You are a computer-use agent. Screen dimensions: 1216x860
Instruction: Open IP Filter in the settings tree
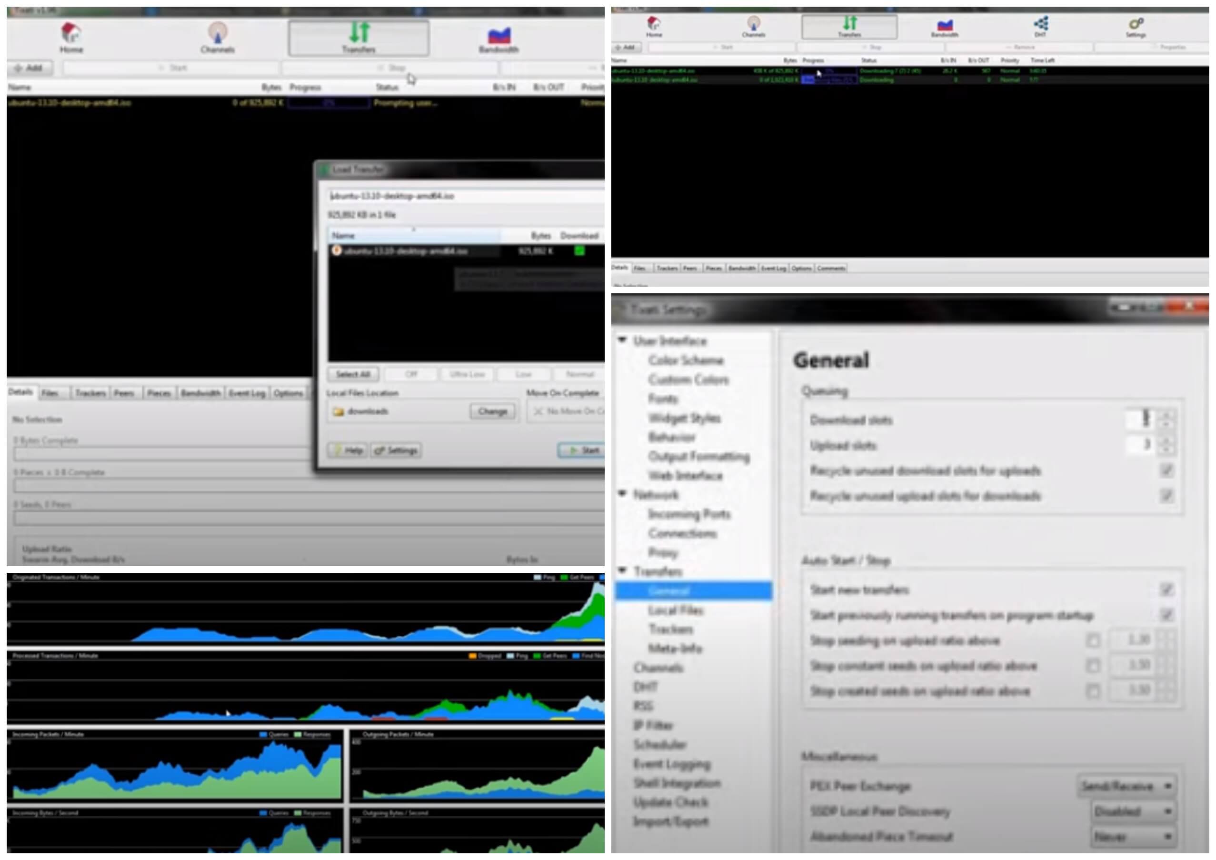click(x=654, y=726)
